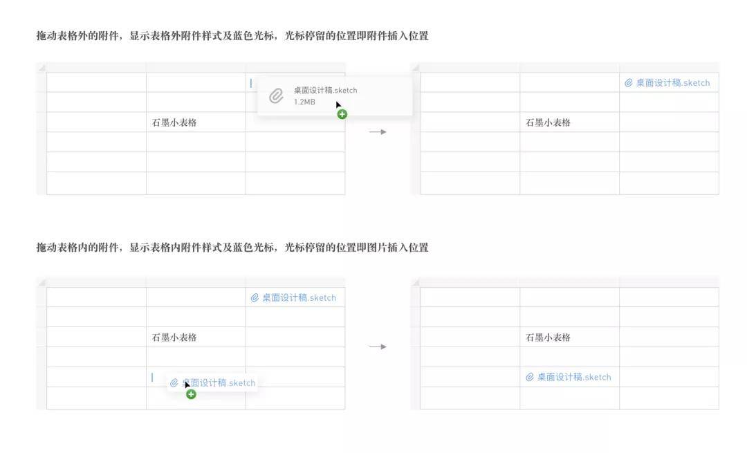Click heading text 拖动表格外的附件
Viewport: 747px width, 453px height.
77,36
